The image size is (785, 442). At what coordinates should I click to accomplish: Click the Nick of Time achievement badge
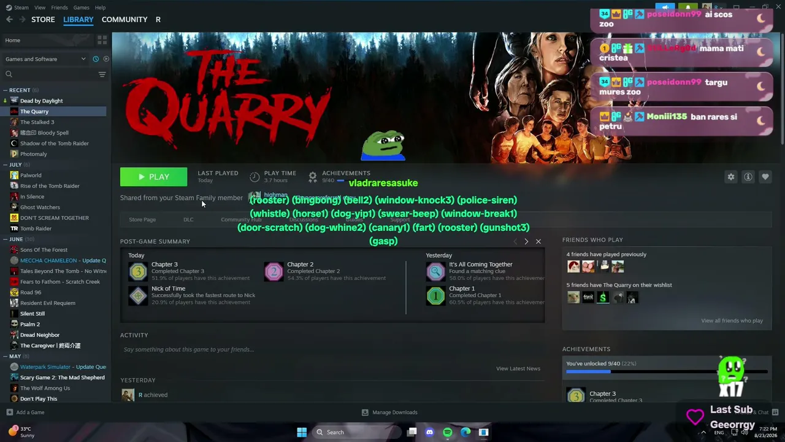pyautogui.click(x=138, y=295)
